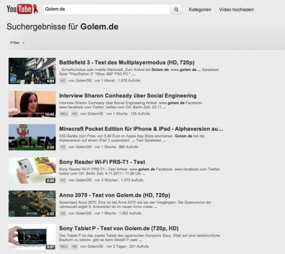Viewport: 285px width, 254px height.
Task: Click the search magnifier button
Action: (176, 10)
